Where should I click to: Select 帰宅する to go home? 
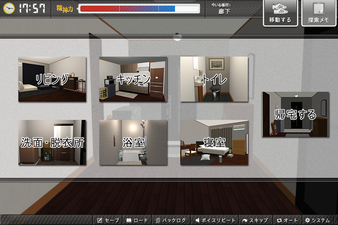pos(295,114)
